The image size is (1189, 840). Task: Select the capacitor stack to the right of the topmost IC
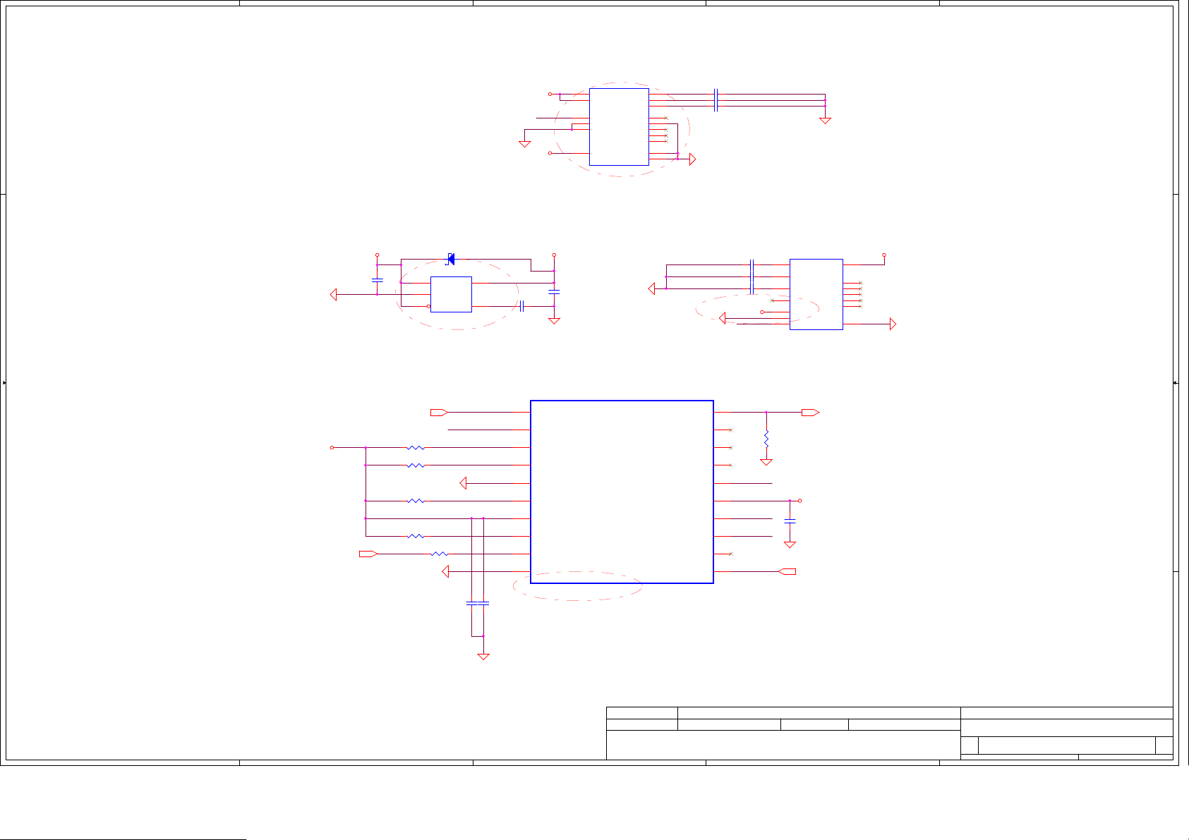point(716,100)
